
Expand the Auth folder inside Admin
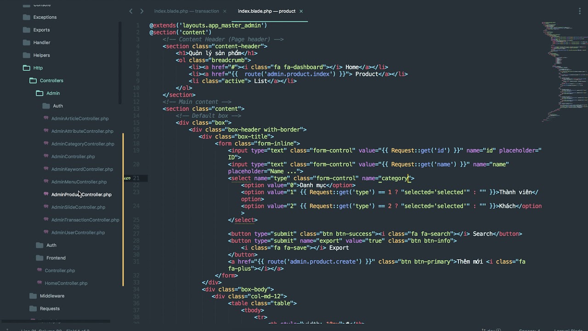coord(57,106)
